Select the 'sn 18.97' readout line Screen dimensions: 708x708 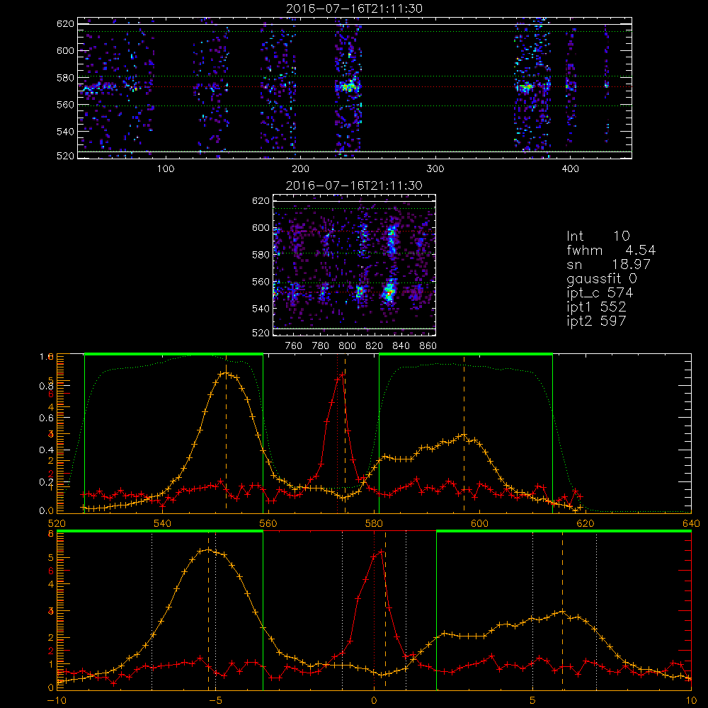click(609, 264)
